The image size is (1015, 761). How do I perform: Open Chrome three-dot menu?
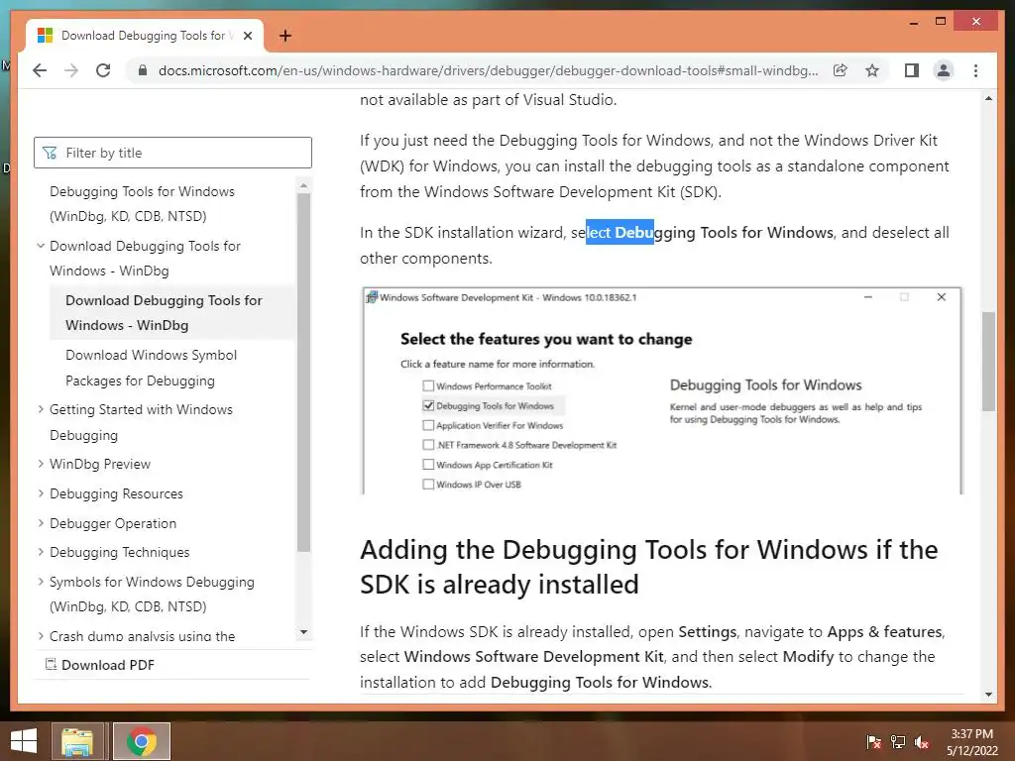pyautogui.click(x=976, y=70)
